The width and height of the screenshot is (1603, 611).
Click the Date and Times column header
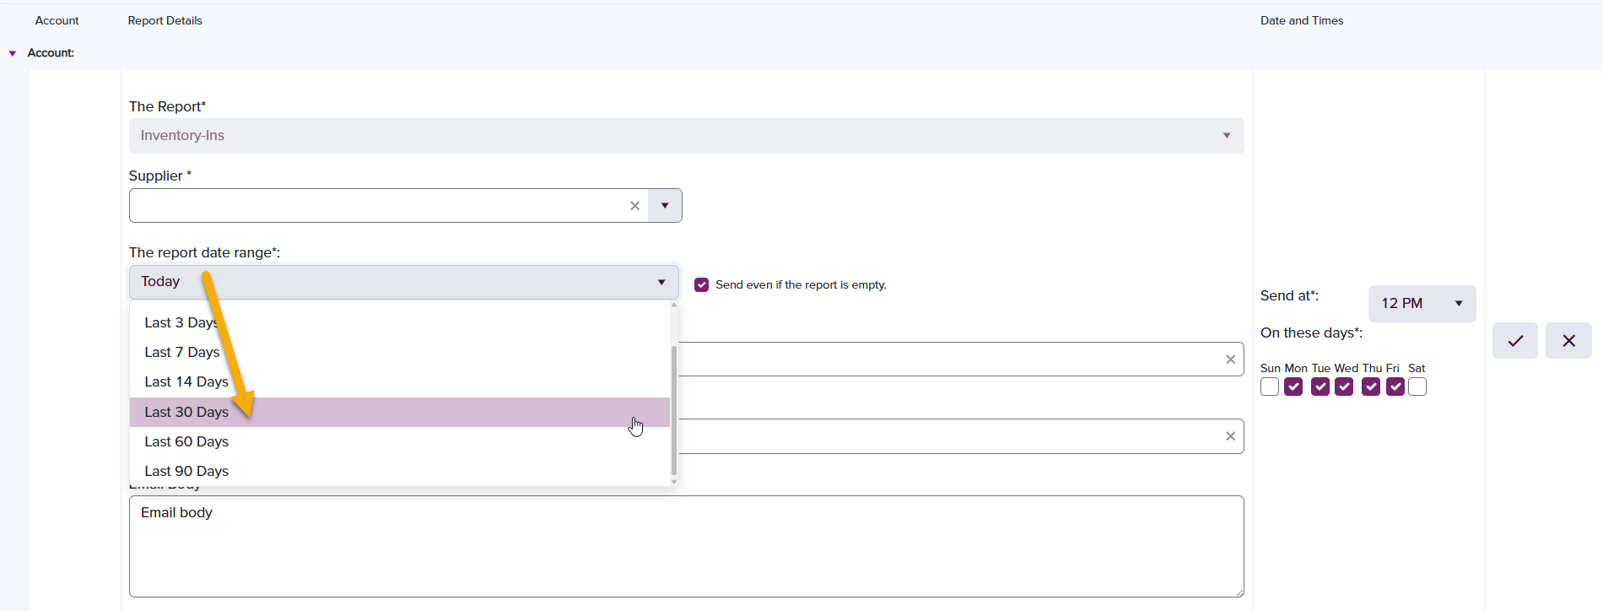coord(1302,20)
